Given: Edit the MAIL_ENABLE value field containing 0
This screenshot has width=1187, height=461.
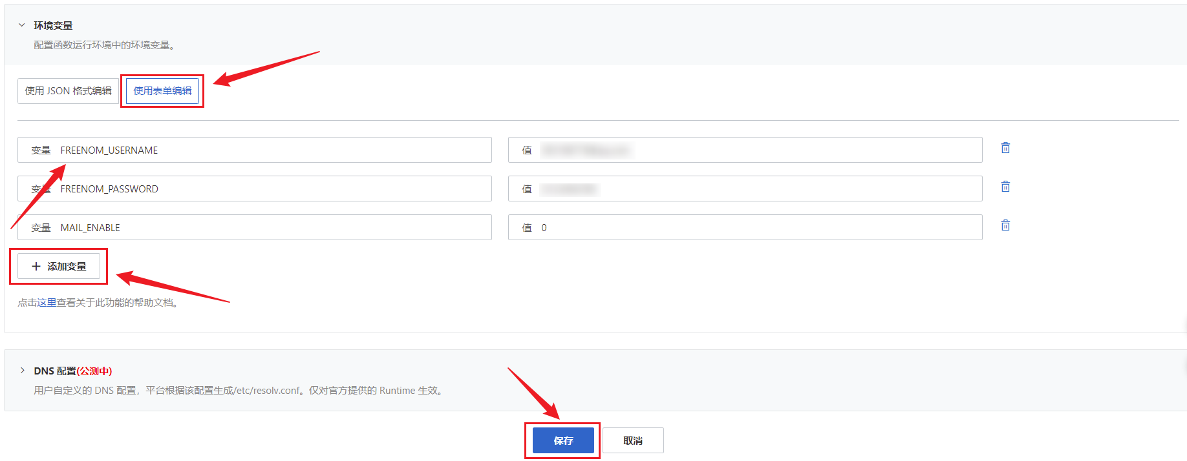Looking at the screenshot, I should click(745, 227).
